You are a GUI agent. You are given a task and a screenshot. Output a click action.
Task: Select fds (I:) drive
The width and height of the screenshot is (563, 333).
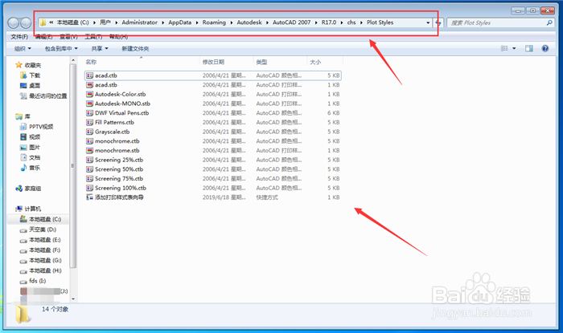37,281
